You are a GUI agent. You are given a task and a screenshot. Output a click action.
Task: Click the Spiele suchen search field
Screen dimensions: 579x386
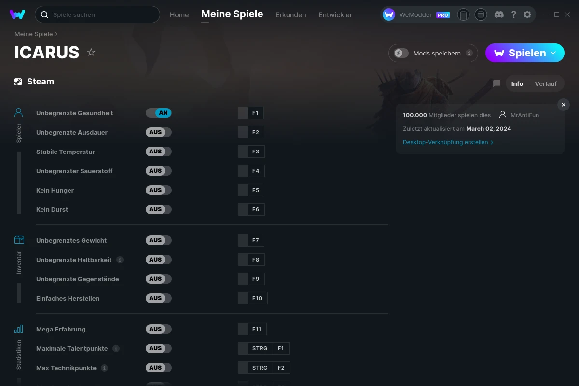(x=97, y=14)
